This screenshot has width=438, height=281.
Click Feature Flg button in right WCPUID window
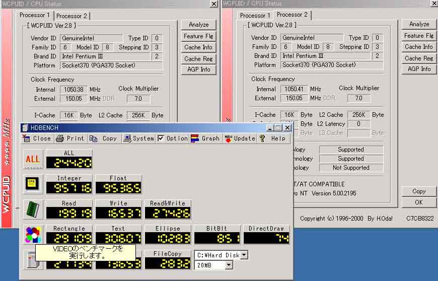[419, 35]
